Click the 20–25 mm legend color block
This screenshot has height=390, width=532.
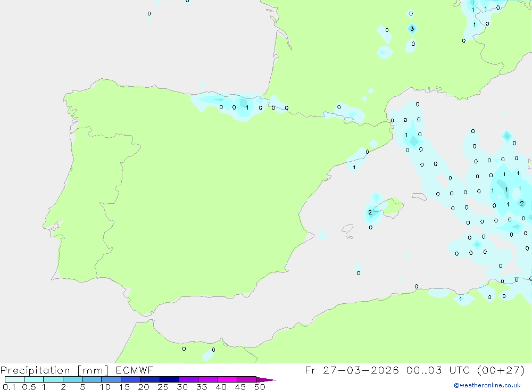pyautogui.click(x=149, y=379)
